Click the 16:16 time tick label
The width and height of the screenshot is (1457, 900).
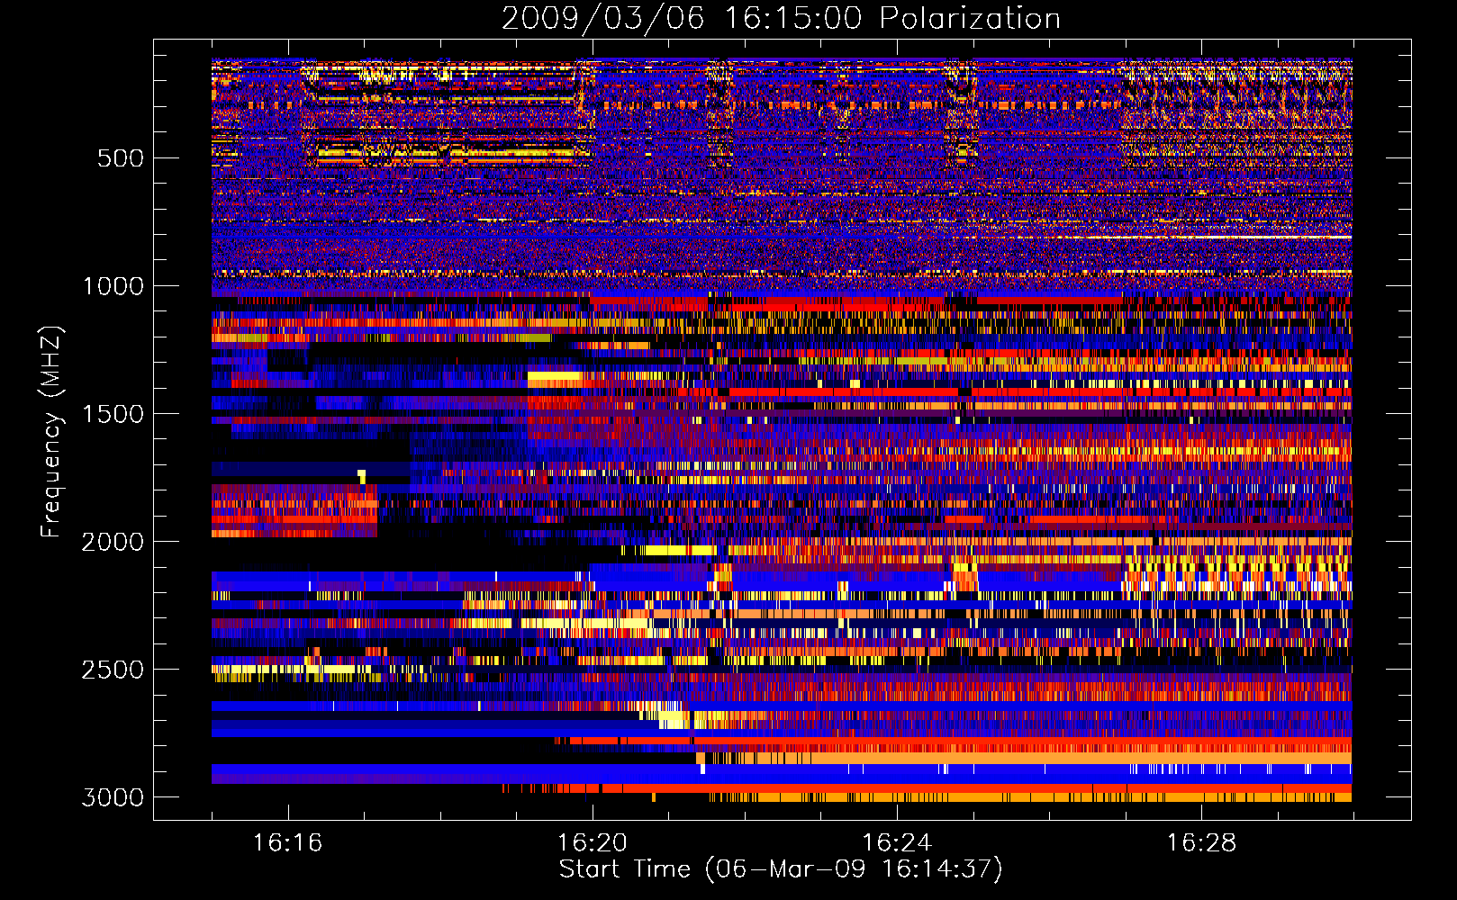point(287,843)
